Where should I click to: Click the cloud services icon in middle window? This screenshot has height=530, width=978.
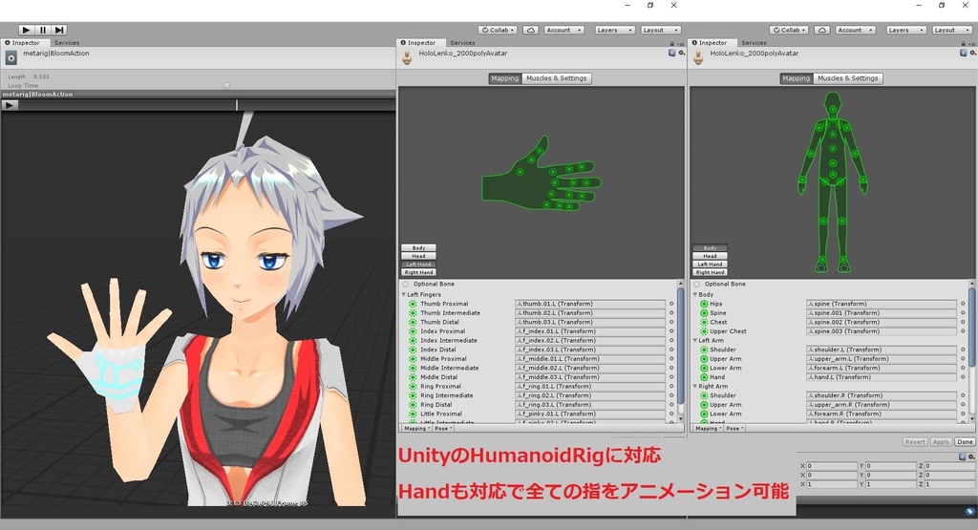[530, 30]
